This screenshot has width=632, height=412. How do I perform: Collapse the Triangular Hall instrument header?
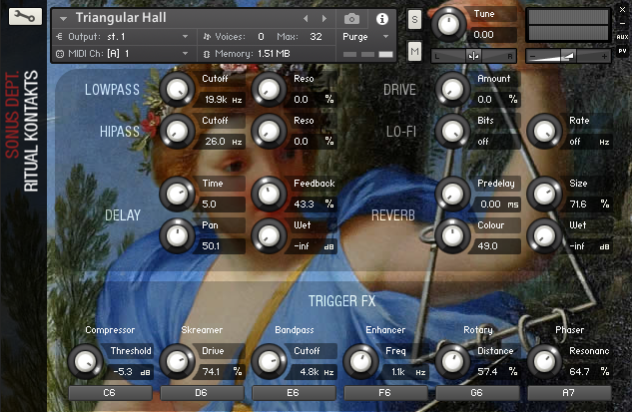63,19
